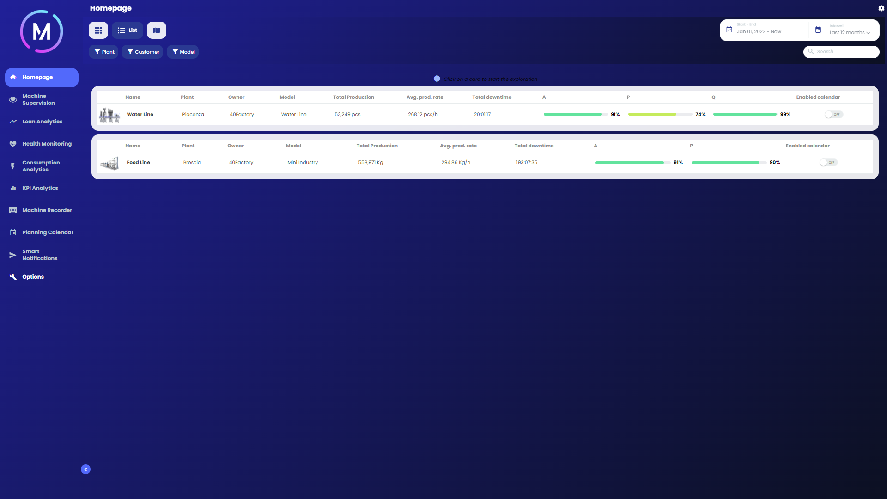The image size is (887, 499).
Task: Click the Water Line machine thumbnail
Action: pyautogui.click(x=109, y=115)
